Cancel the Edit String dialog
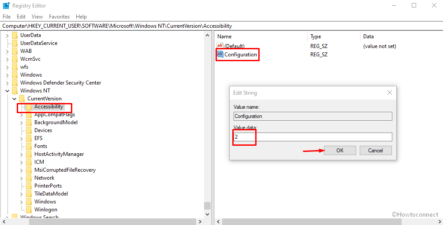The image size is (443, 225). [376, 151]
